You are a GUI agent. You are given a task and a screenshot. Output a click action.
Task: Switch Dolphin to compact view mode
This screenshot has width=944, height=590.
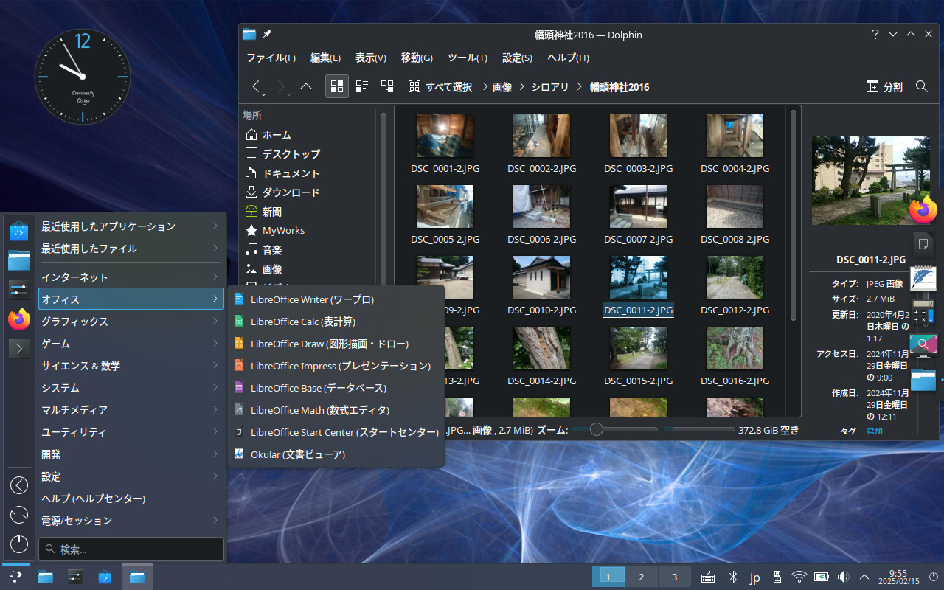point(362,86)
